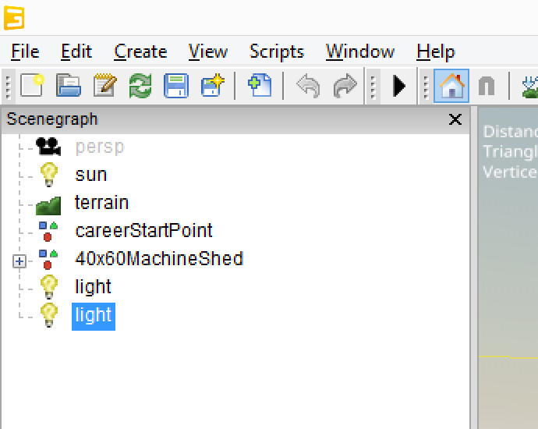Select the sun light node
Image resolution: width=538 pixels, height=429 pixels.
(x=90, y=175)
